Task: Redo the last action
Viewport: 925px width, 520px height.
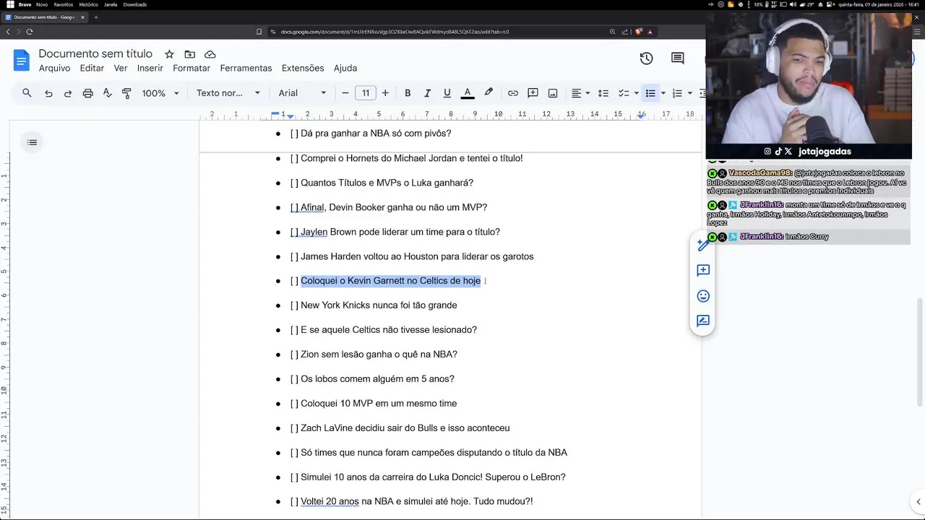Action: tap(68, 93)
